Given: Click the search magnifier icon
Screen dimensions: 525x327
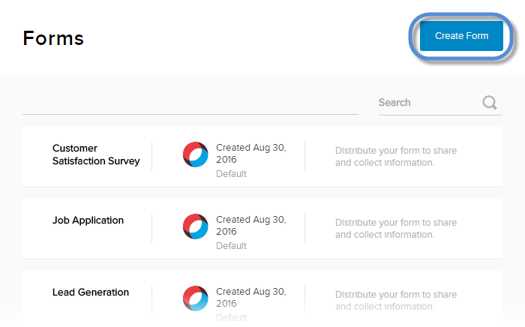Looking at the screenshot, I should click(490, 103).
